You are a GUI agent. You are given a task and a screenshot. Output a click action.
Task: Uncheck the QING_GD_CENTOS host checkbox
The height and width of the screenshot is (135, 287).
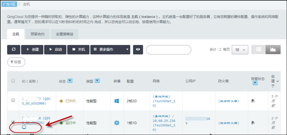pos(13,122)
